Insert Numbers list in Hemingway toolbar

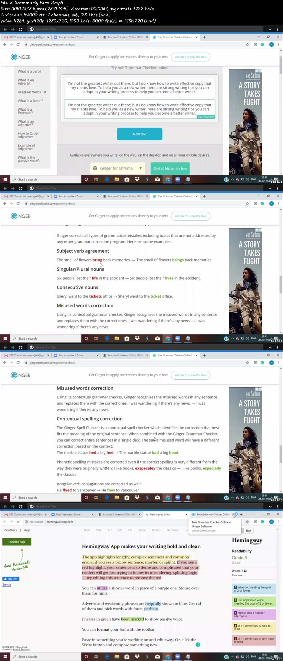[x=173, y=530]
